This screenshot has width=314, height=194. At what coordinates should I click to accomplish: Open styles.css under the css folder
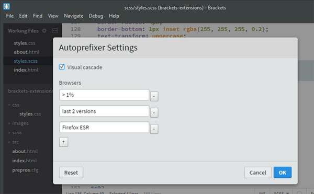click(x=30, y=114)
